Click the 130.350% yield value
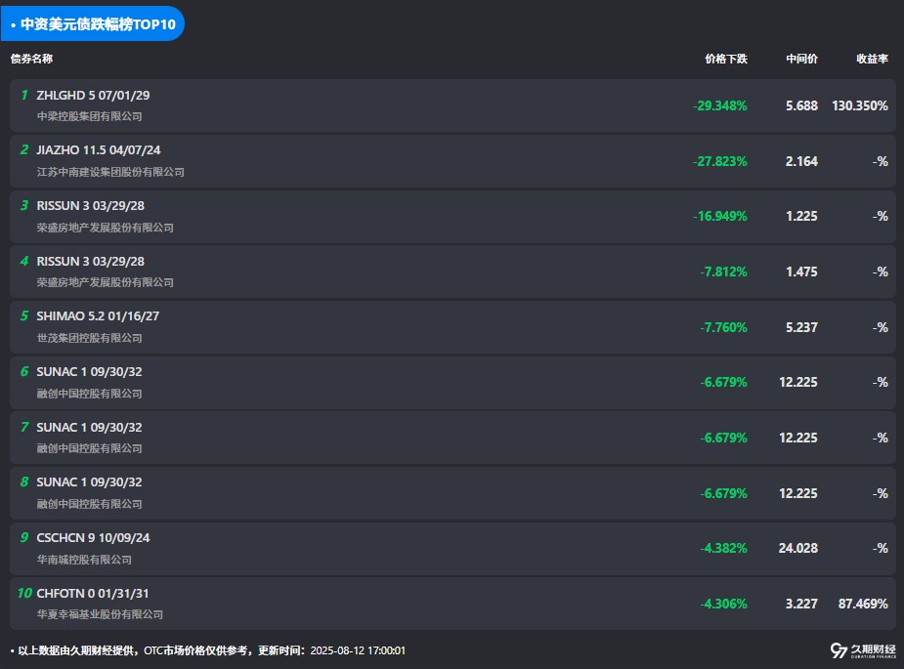Viewport: 904px width, 669px height. (x=860, y=105)
